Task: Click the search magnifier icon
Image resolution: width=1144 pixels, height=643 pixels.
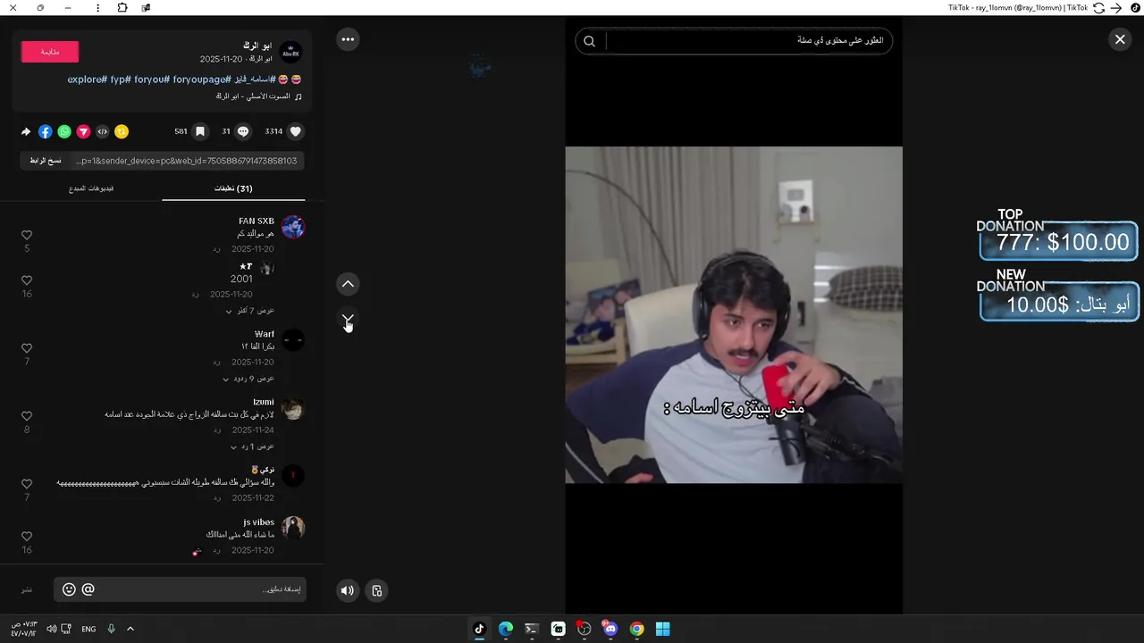Action: (x=589, y=41)
